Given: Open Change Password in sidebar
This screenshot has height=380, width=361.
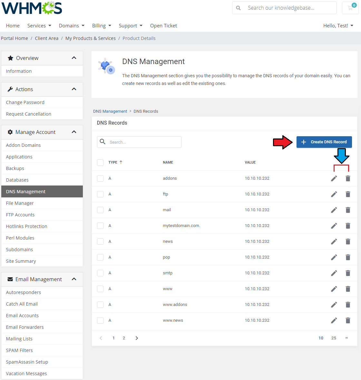Looking at the screenshot, I should pyautogui.click(x=42, y=102).
